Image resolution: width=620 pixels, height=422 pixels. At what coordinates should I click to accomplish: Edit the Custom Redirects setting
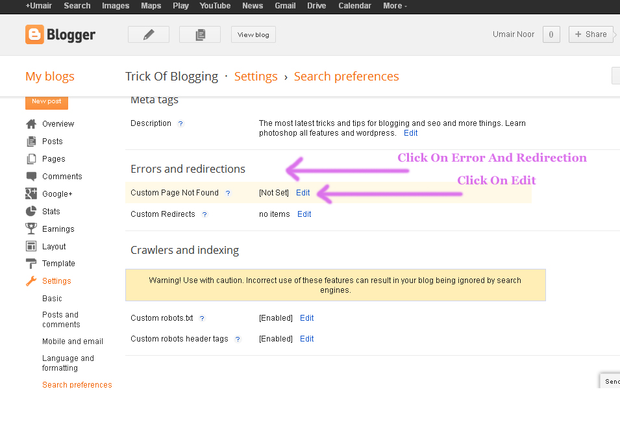(x=304, y=214)
